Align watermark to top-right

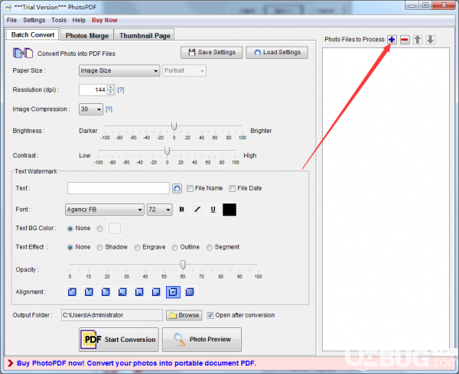click(x=106, y=291)
